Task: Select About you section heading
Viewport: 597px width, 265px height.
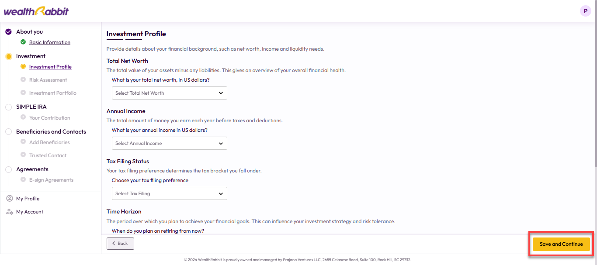Action: [29, 32]
